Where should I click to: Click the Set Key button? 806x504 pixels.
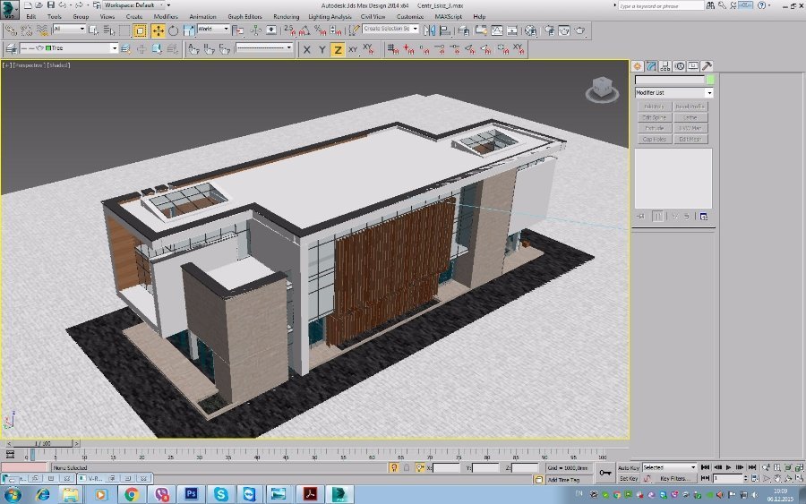coord(629,479)
